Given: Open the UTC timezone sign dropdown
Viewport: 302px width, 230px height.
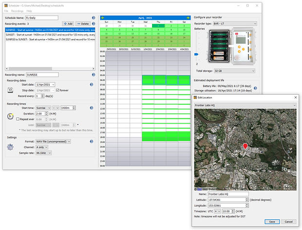Looking at the screenshot, I should 217,211.
